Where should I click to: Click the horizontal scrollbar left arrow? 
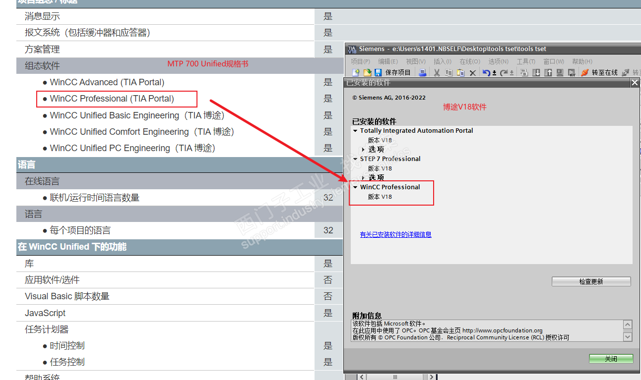361,377
